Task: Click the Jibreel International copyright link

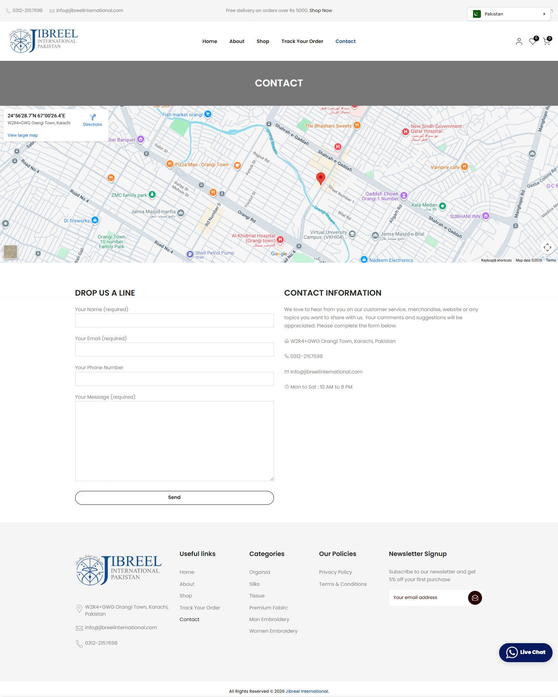Action: 307,691
